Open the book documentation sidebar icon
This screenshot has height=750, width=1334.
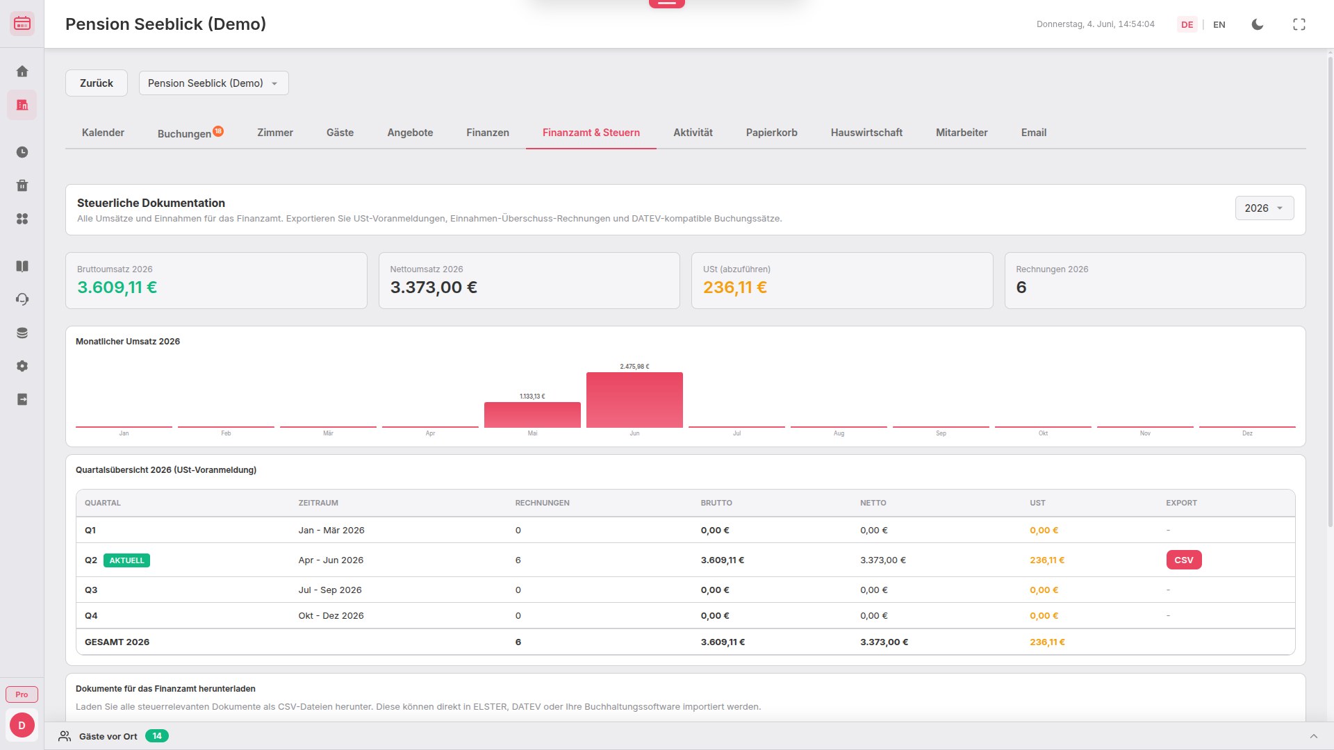pyautogui.click(x=22, y=266)
